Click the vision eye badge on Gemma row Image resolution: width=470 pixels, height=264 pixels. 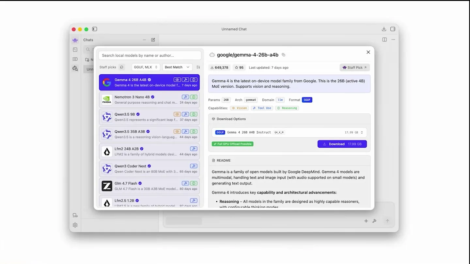(x=177, y=80)
